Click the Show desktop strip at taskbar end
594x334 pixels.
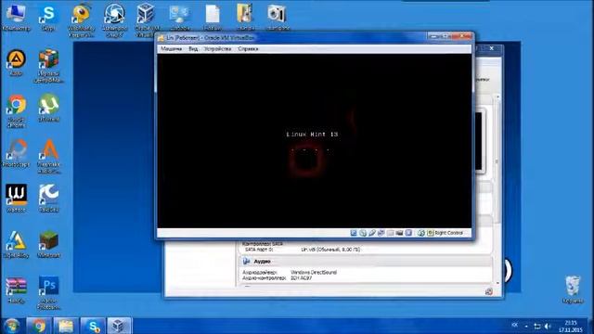591,326
